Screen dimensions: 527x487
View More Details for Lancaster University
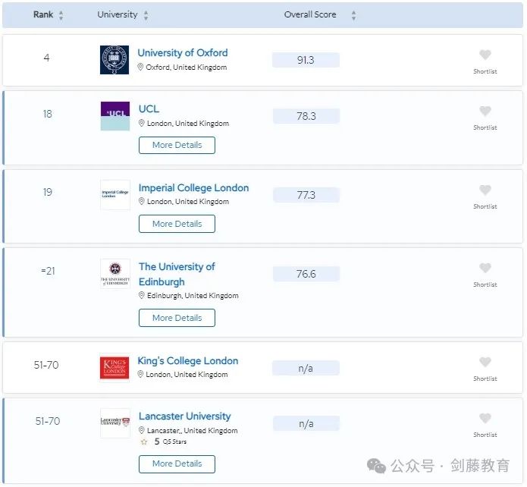click(177, 463)
